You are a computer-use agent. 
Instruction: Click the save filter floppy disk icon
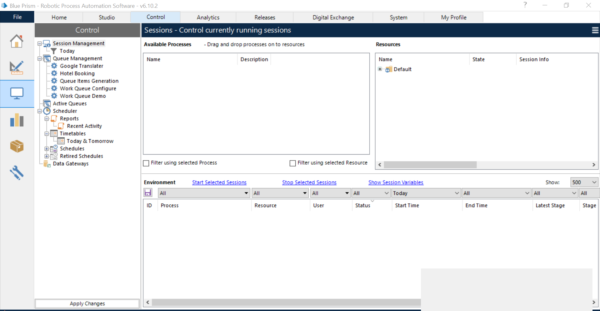click(x=148, y=193)
